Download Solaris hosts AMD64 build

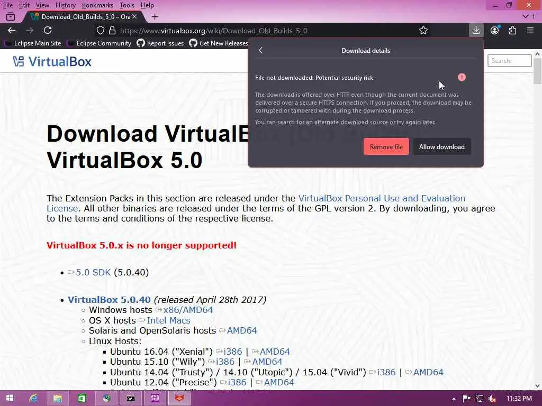tap(241, 331)
